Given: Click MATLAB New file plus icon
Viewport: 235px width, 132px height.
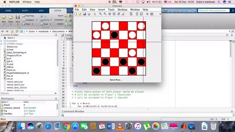Looking at the screenshot, I should [4, 17].
